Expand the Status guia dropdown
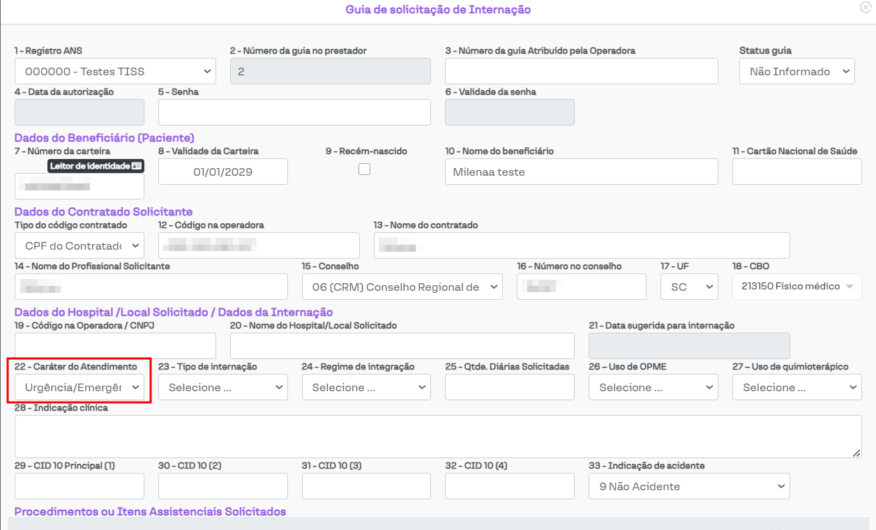This screenshot has height=530, width=876. 796,71
